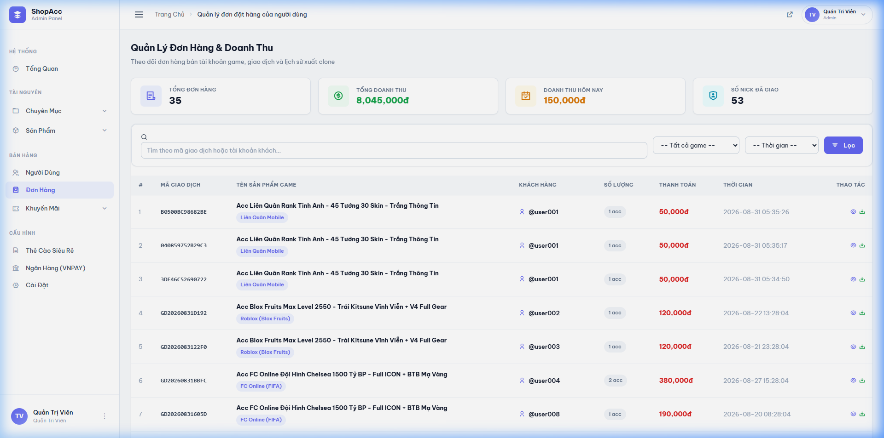884x438 pixels.
Task: Open Ngân Hàng (VNPAY) page
Action: pyautogui.click(x=59, y=268)
